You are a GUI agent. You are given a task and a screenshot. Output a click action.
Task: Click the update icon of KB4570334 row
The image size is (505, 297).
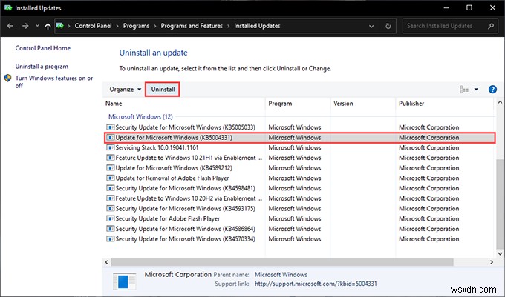coord(110,239)
